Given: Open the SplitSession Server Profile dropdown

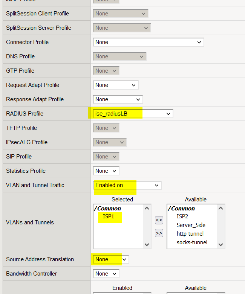Looking at the screenshot, I should point(122,28).
